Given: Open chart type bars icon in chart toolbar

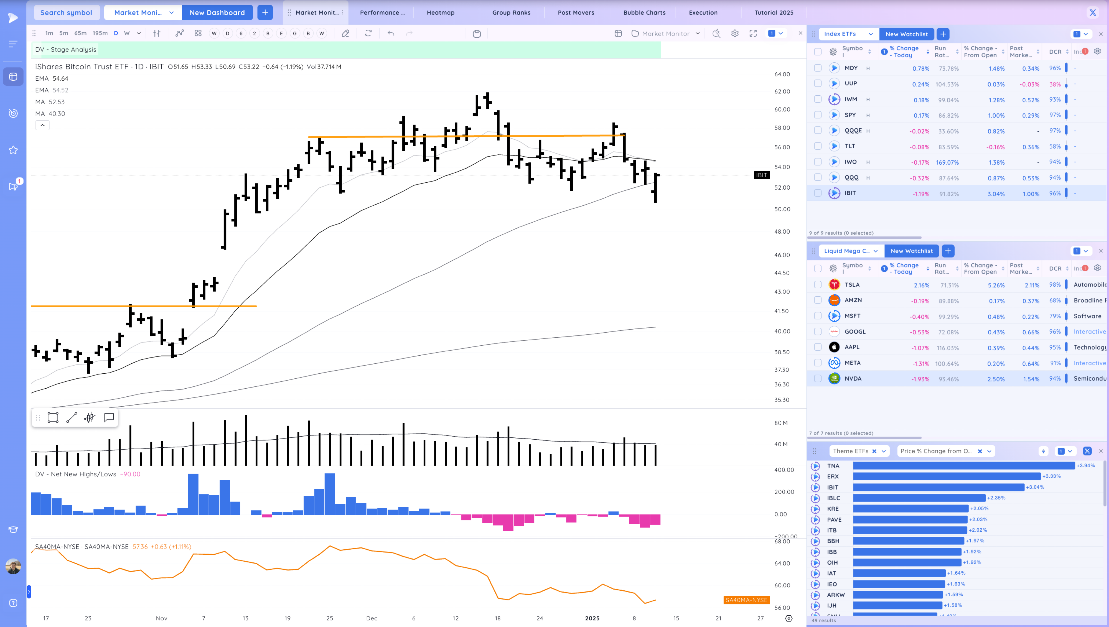Looking at the screenshot, I should coord(157,33).
